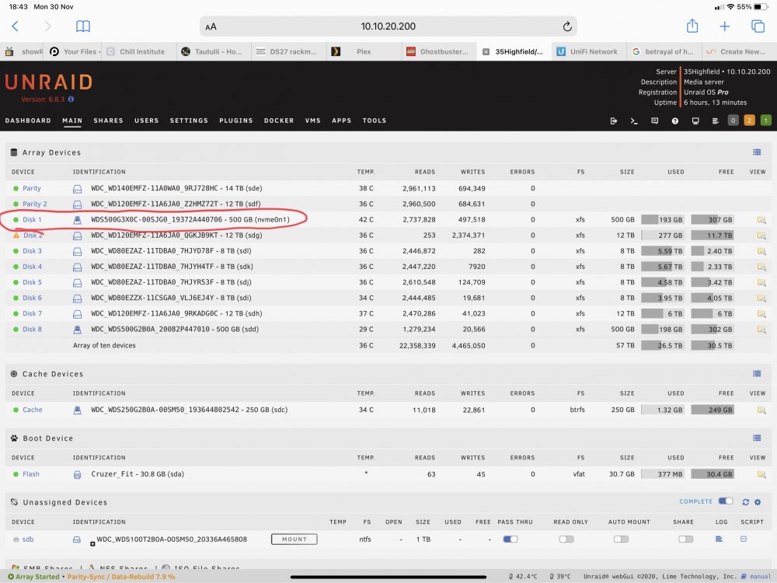Open Unassigned Devices settings gear
The width and height of the screenshot is (777, 583).
tap(758, 502)
